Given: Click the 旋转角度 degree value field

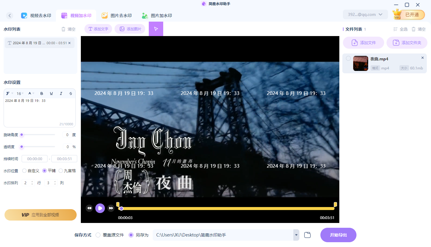Looking at the screenshot, I should click(67, 135).
